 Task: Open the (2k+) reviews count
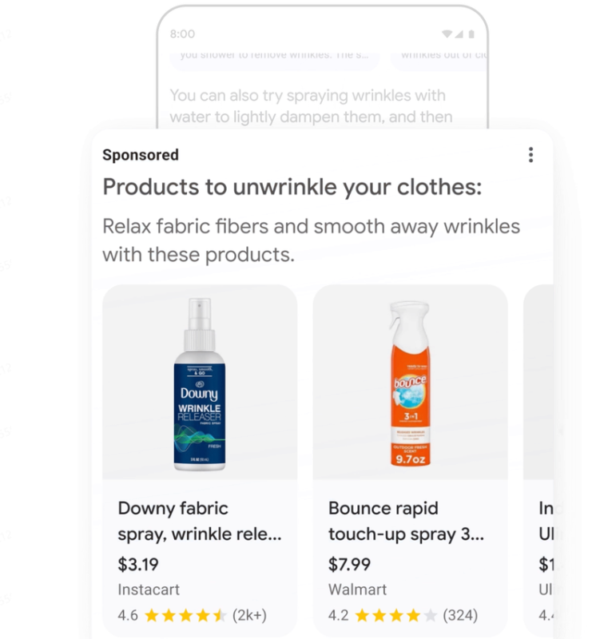coord(249,616)
